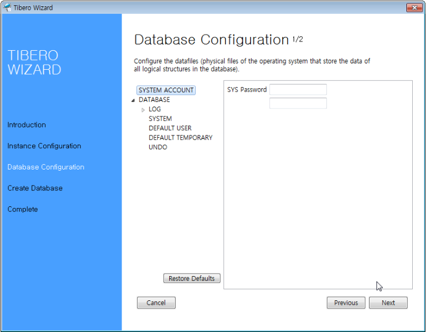Viewport: 426px width, 332px height.
Task: Select SYSTEM ACCOUNT in the tree
Action: click(166, 90)
